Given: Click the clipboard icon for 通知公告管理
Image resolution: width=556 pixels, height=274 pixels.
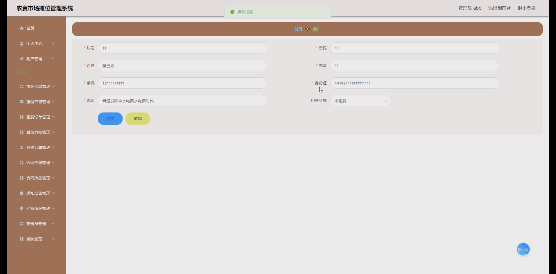Looking at the screenshot, I should 21,193.
